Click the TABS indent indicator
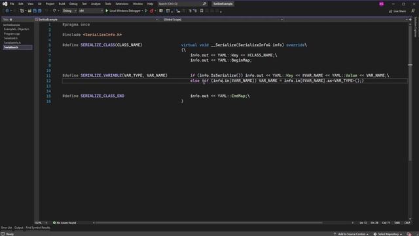The image size is (419, 236). [397, 223]
